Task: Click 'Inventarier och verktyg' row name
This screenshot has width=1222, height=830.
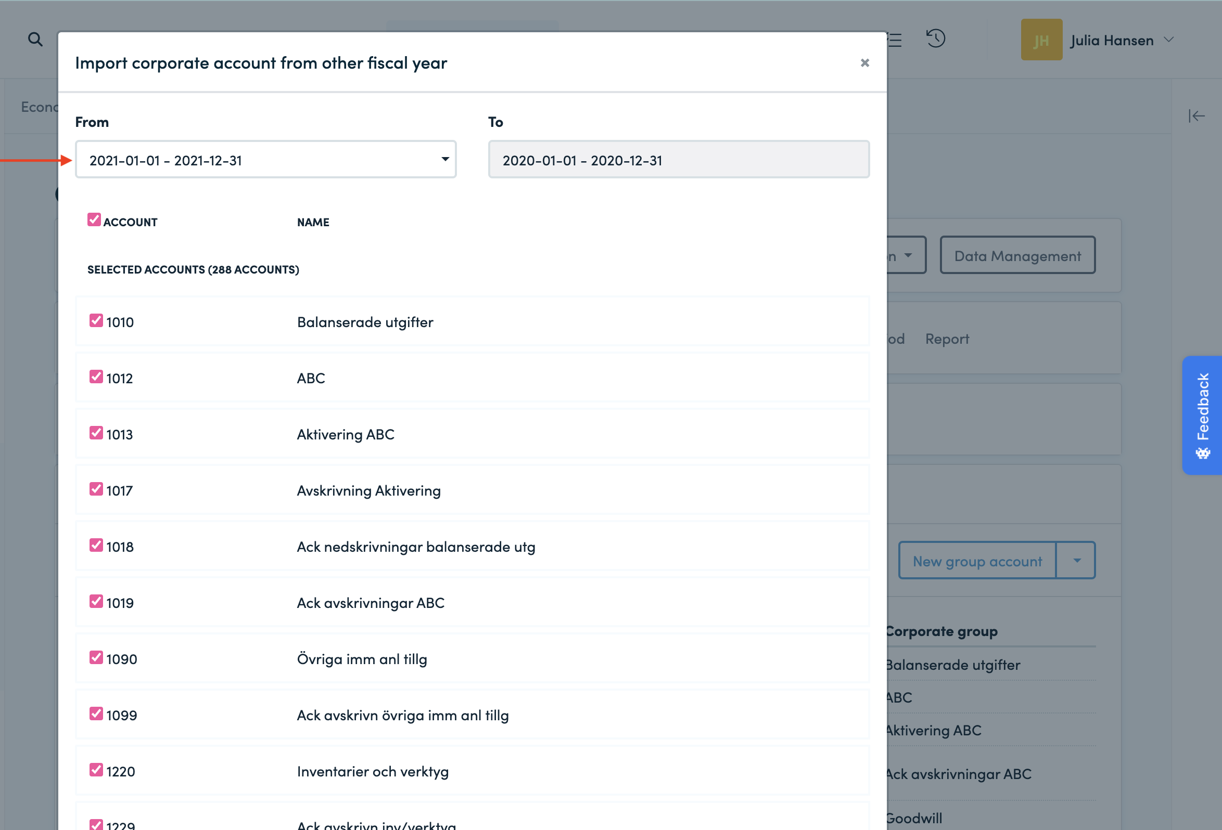Action: 373,772
